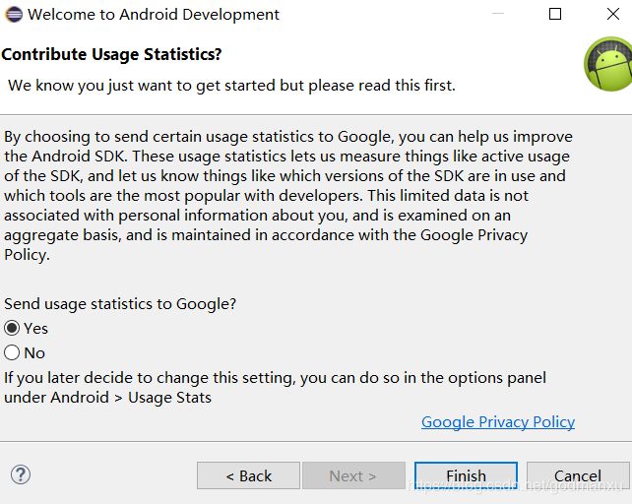Click the 'If you later decide' note text
The image size is (632, 504).
tap(275, 378)
